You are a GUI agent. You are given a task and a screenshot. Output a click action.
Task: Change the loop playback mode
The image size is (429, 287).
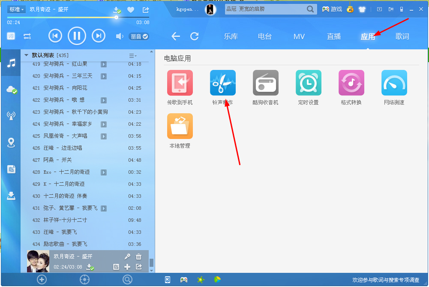point(27,36)
